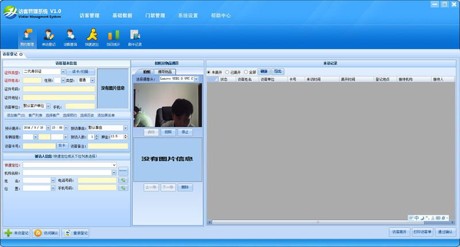
Task: Click the 添加黑名单 link
Action: pyautogui.click(x=106, y=115)
